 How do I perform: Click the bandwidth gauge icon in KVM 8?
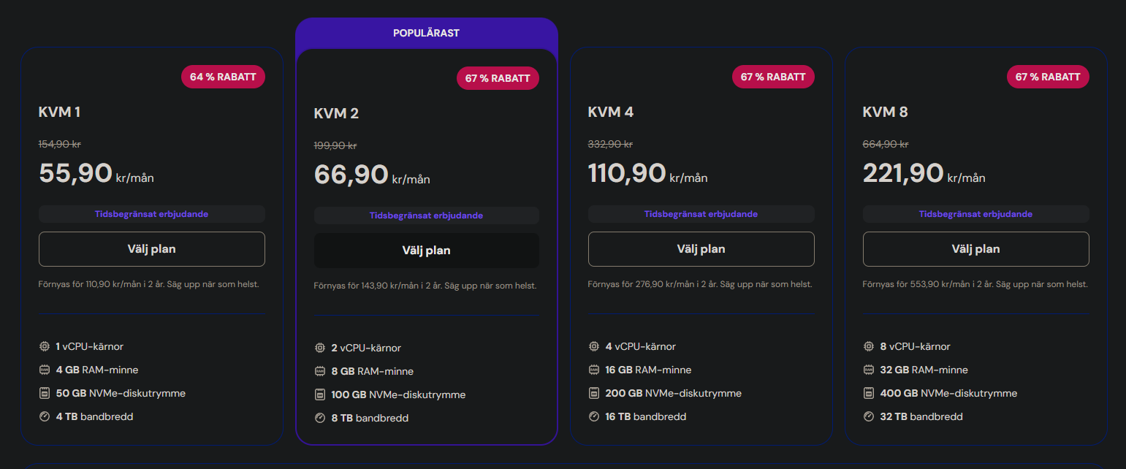(869, 416)
